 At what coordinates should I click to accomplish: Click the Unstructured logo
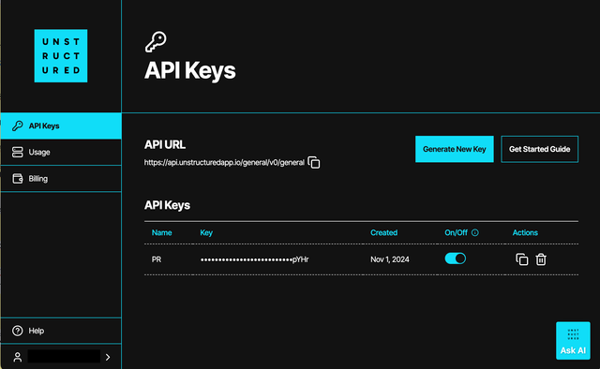pos(61,56)
